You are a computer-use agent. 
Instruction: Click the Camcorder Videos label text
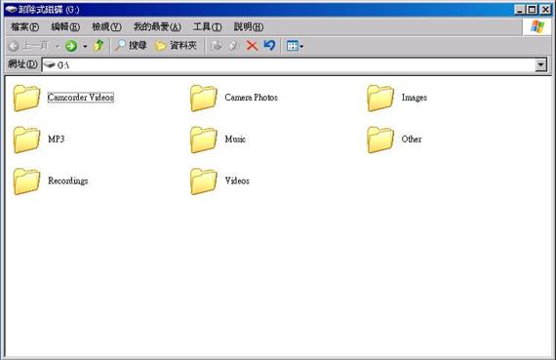[x=81, y=98]
